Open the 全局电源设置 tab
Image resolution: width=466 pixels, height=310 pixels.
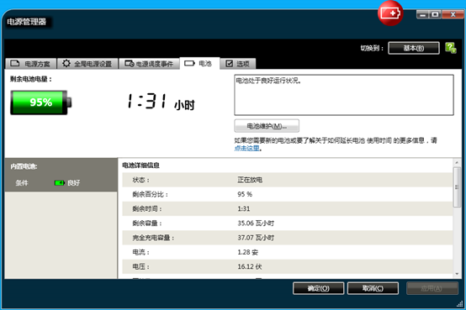click(87, 64)
